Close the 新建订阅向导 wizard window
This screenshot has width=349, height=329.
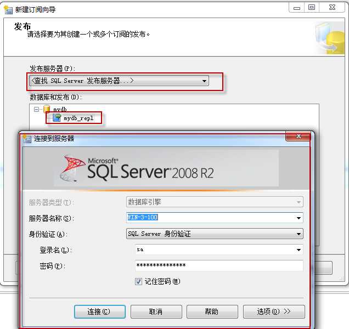tap(332, 8)
